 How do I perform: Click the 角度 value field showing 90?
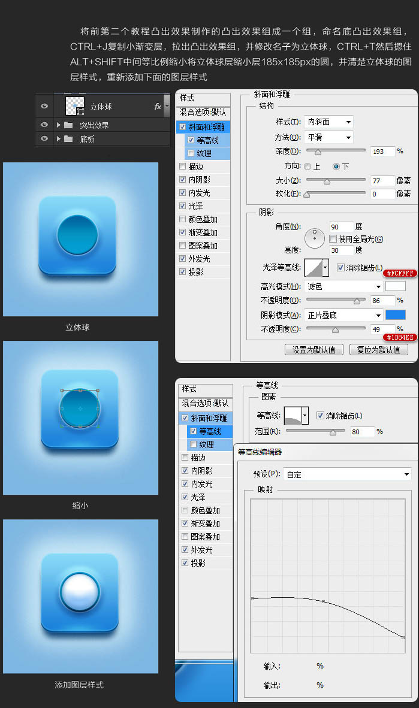coord(341,226)
